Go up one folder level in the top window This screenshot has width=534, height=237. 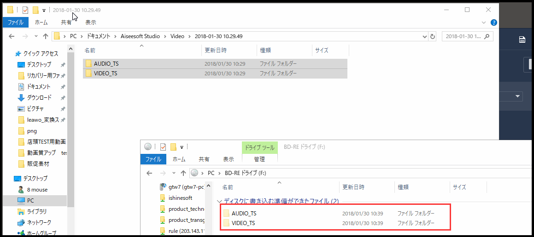[46, 36]
